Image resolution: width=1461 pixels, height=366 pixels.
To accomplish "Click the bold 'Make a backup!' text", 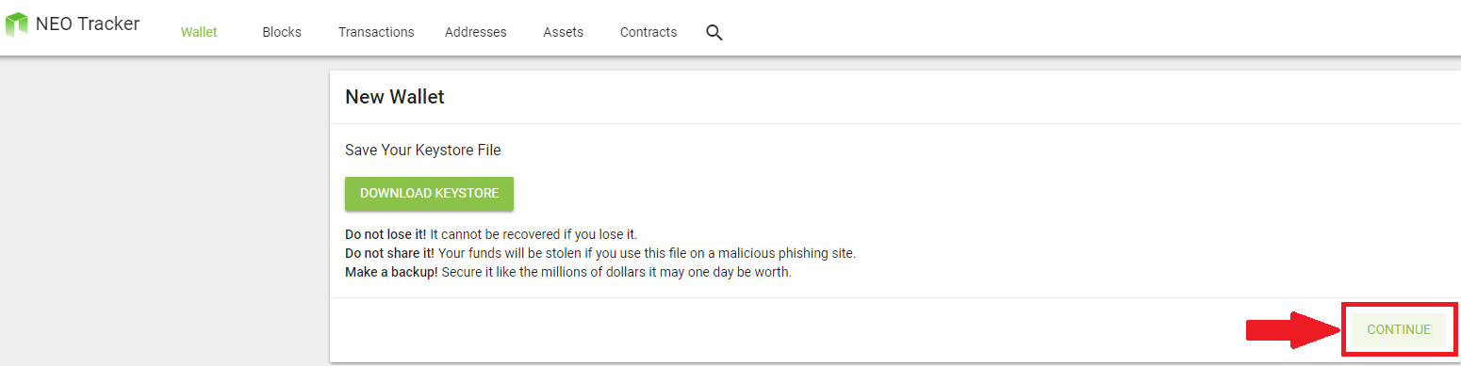I will tap(391, 273).
